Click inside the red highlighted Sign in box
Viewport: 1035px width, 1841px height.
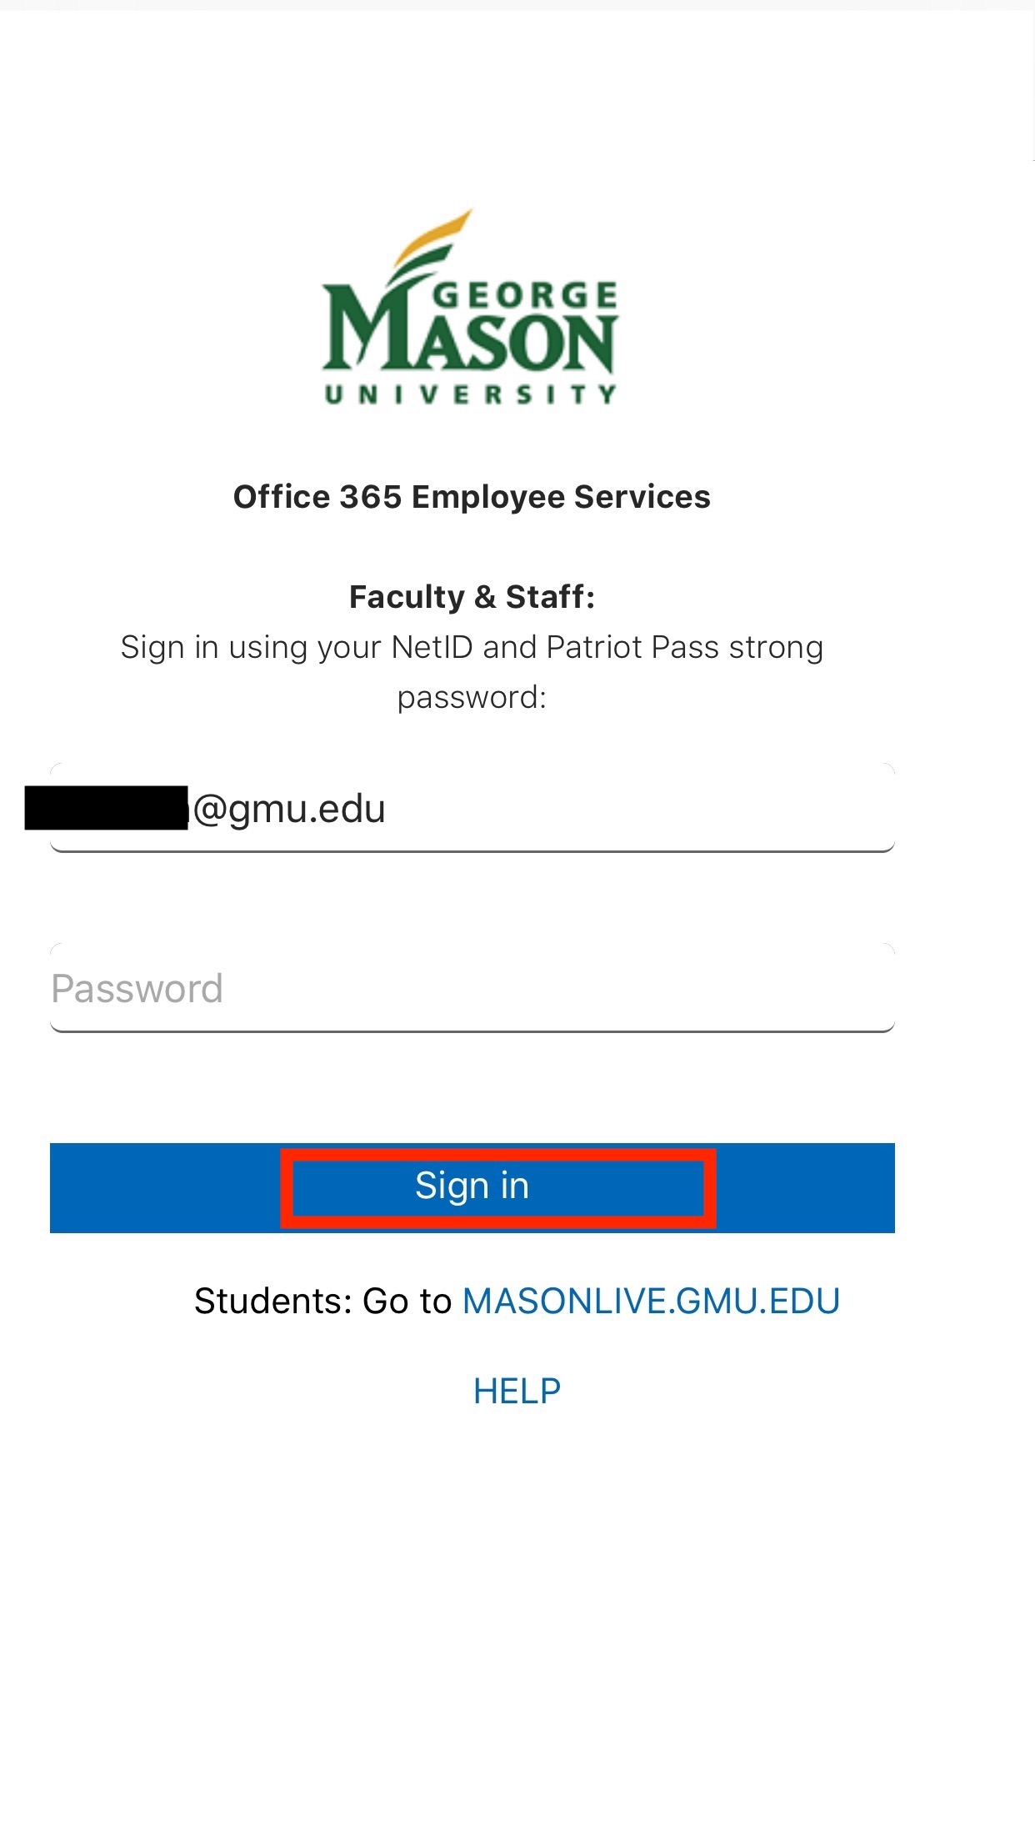497,1186
